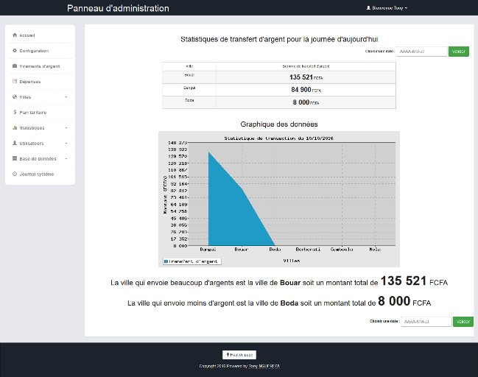The height and width of the screenshot is (377, 478).
Task: Click the Villes globe icon
Action: 15,97
